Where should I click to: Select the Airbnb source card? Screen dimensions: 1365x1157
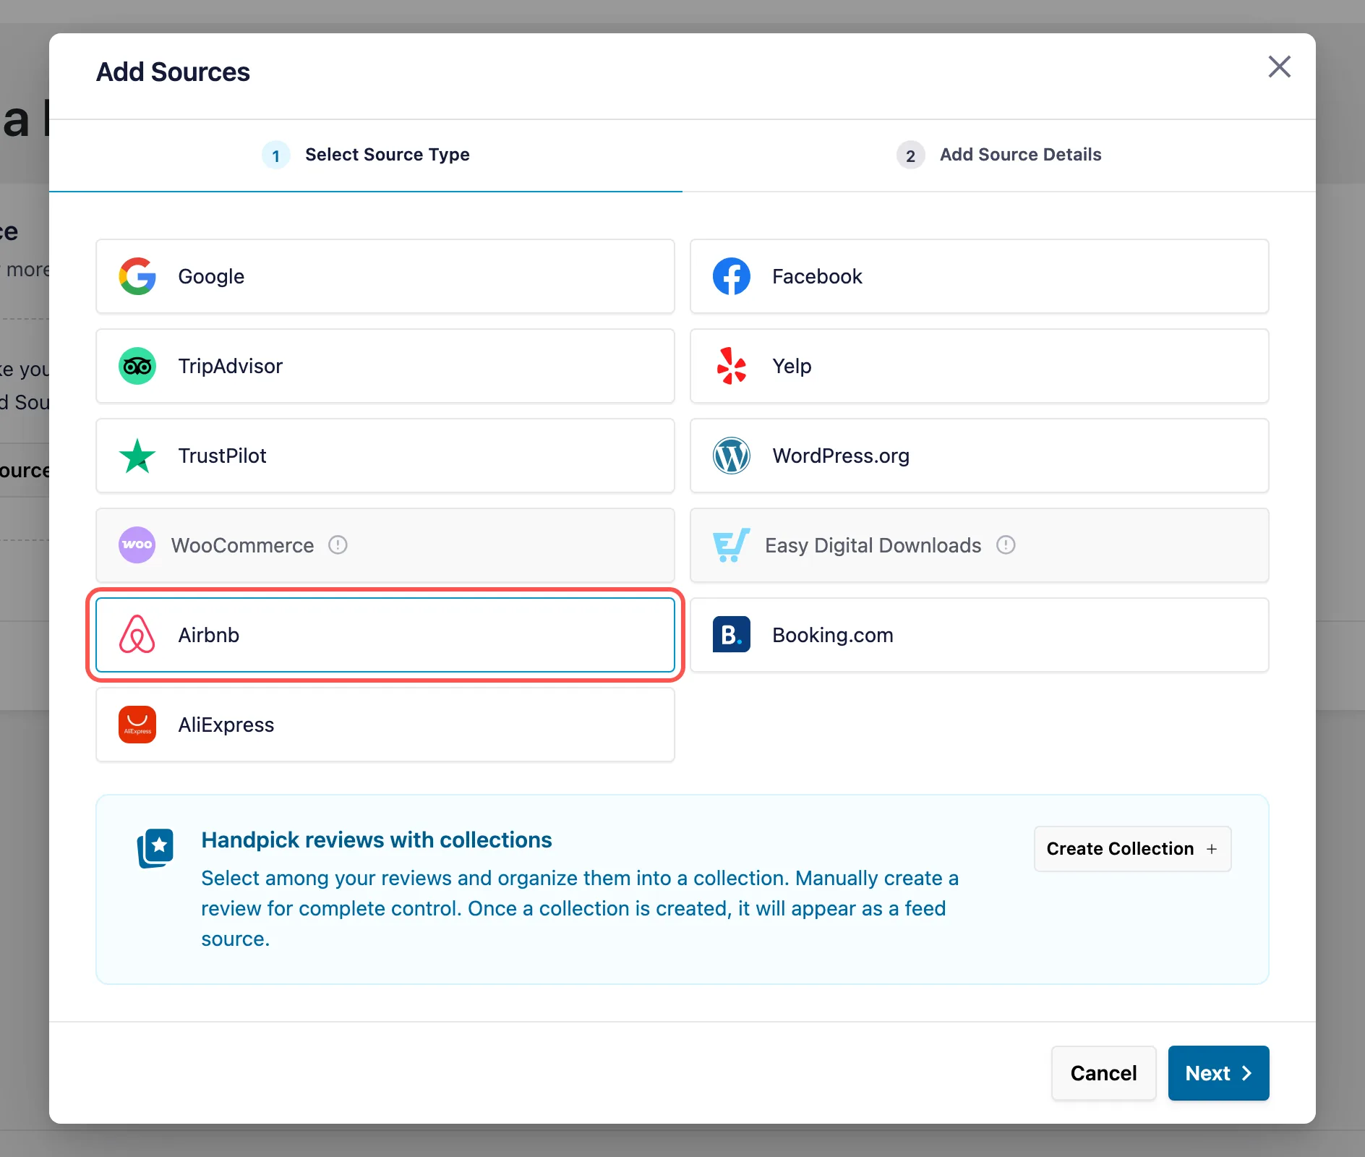pyautogui.click(x=385, y=635)
